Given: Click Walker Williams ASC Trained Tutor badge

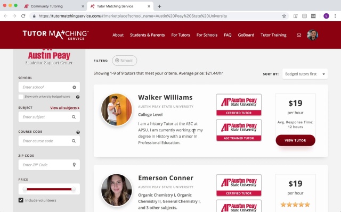Looking at the screenshot, I should click(239, 130).
